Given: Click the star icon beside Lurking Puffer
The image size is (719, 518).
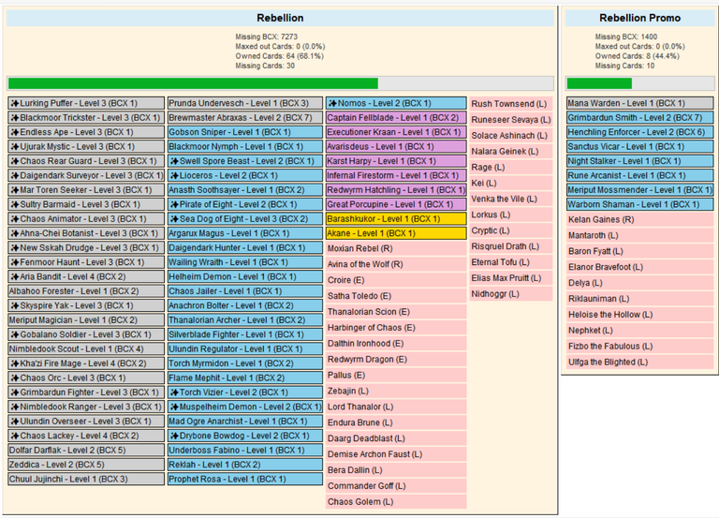Looking at the screenshot, I should pyautogui.click(x=15, y=103).
